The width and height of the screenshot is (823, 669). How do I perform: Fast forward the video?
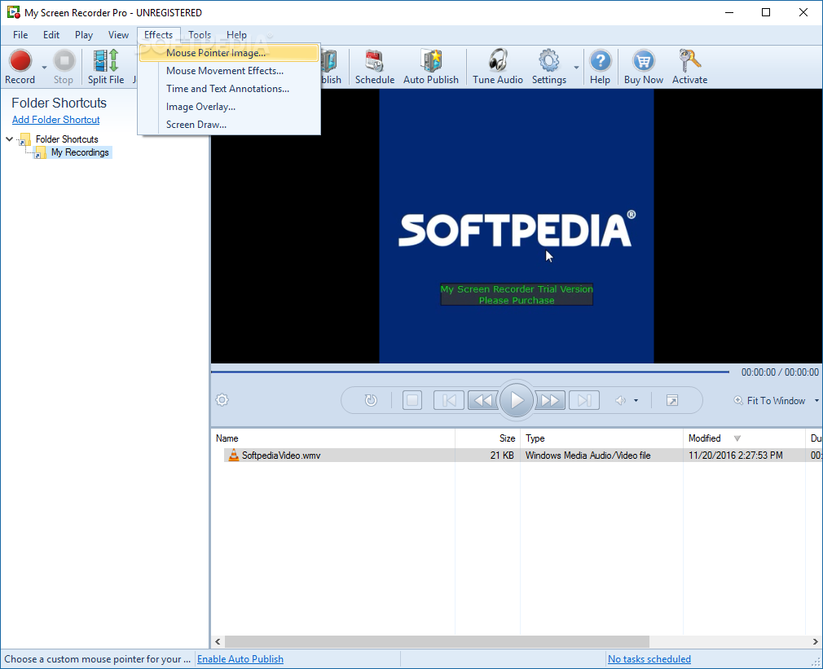point(550,400)
